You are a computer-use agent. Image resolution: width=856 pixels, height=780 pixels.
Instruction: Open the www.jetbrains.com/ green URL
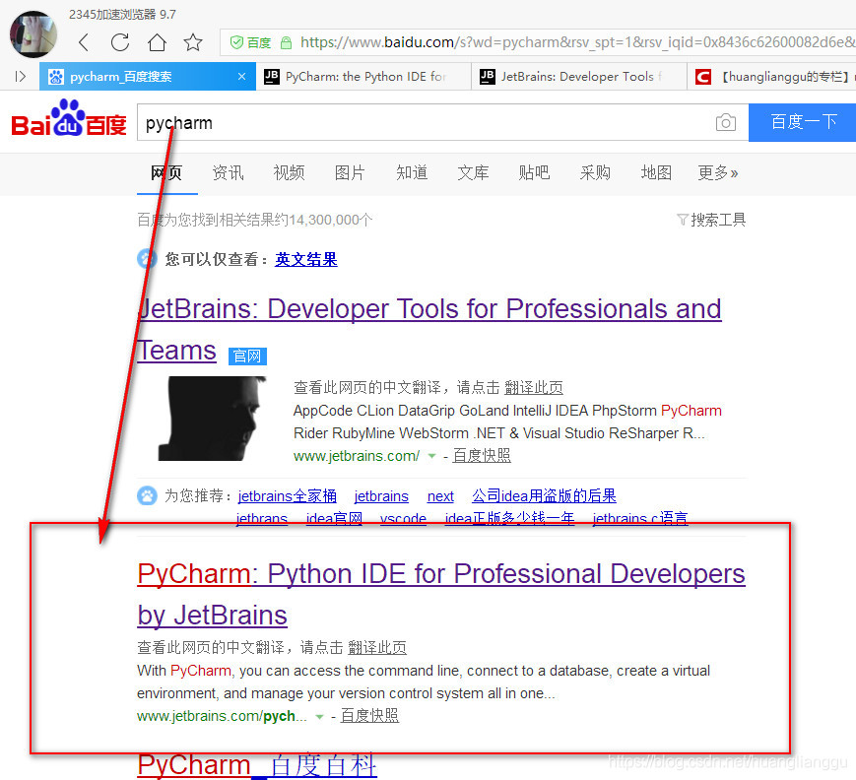click(x=357, y=456)
